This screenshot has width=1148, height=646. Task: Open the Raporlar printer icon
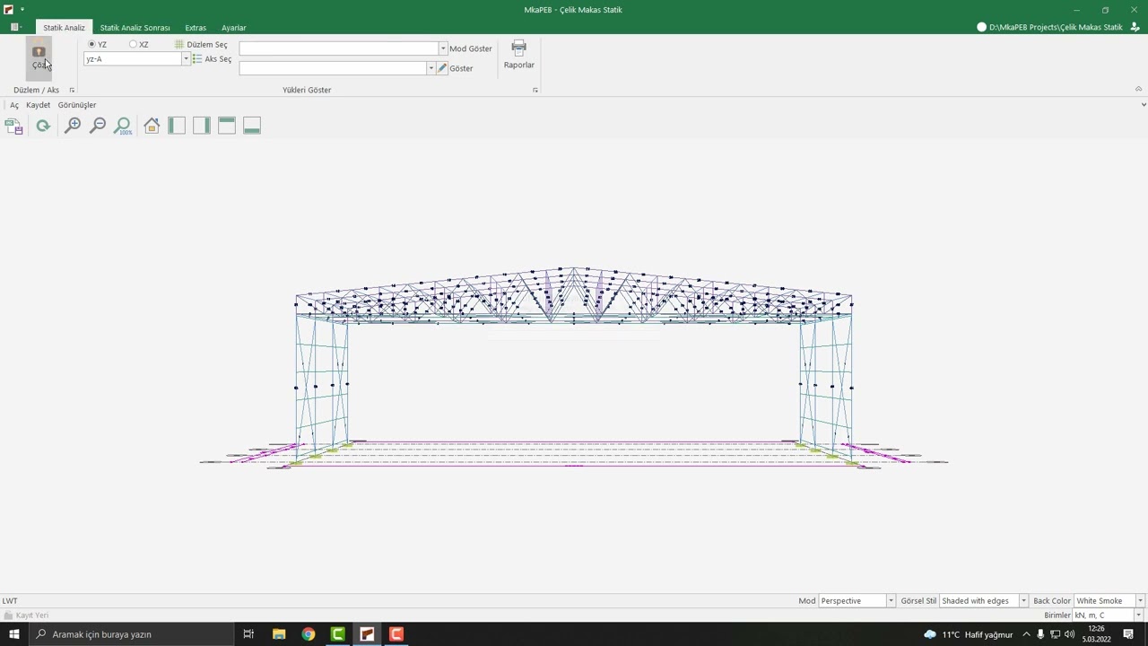pos(518,48)
